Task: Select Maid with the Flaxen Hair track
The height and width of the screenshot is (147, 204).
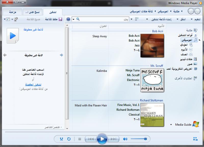Action: 91,105
